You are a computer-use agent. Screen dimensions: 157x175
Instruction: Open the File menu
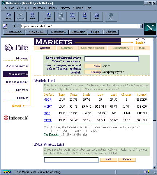pos(4,8)
